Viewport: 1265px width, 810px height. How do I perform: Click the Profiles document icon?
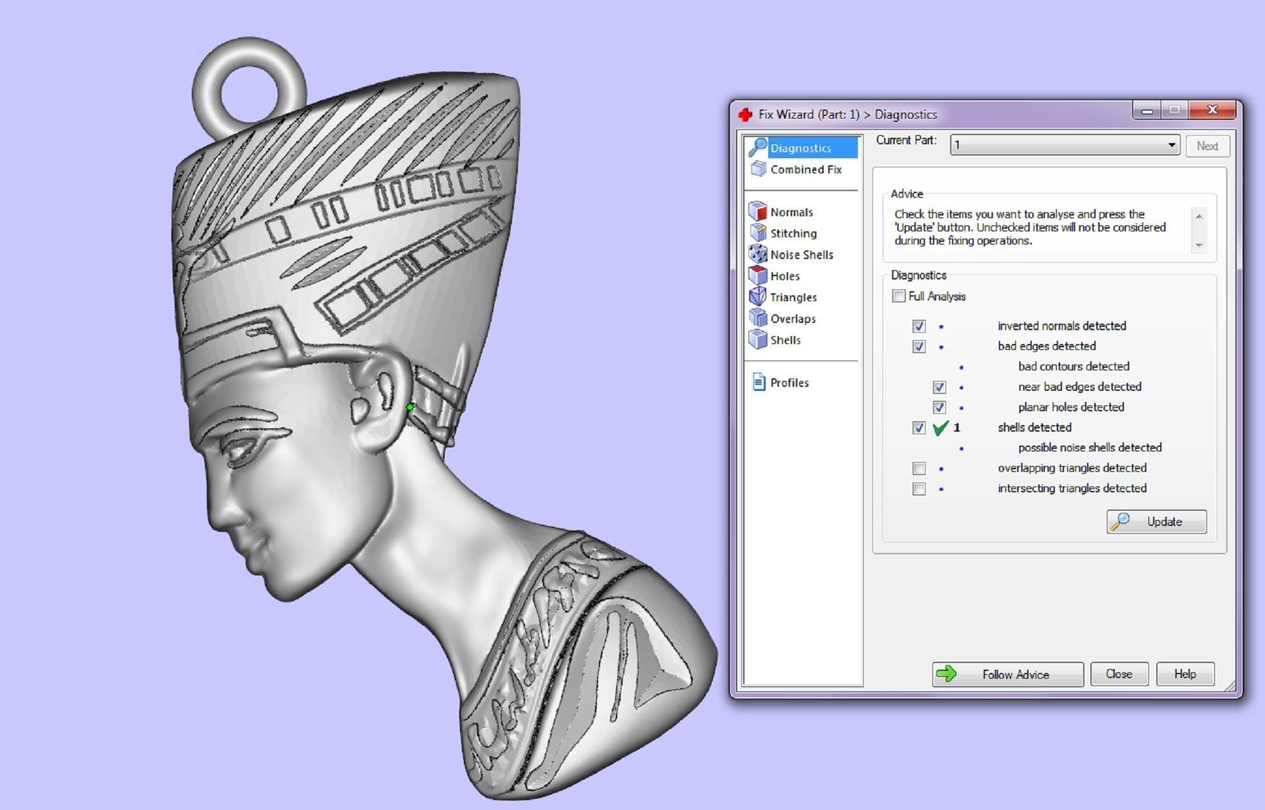[758, 382]
